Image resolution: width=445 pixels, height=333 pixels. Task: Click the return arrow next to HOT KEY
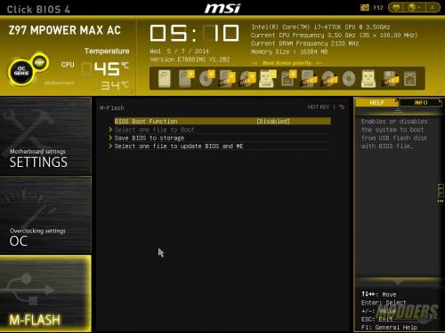pos(342,107)
